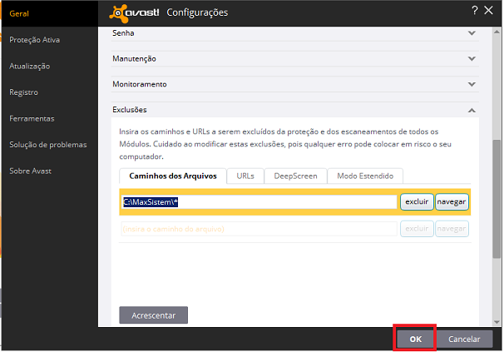
Task: Click the Acrescentar button
Action: click(153, 315)
